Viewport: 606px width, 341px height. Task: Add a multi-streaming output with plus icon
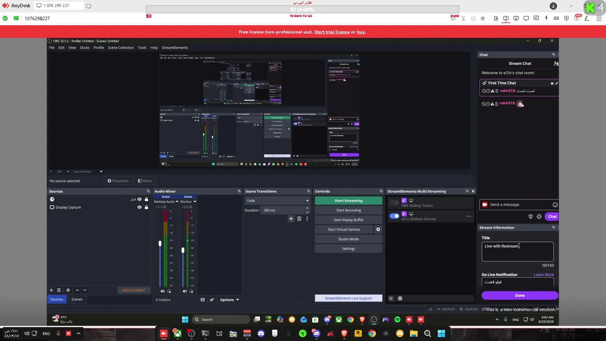coord(391,298)
